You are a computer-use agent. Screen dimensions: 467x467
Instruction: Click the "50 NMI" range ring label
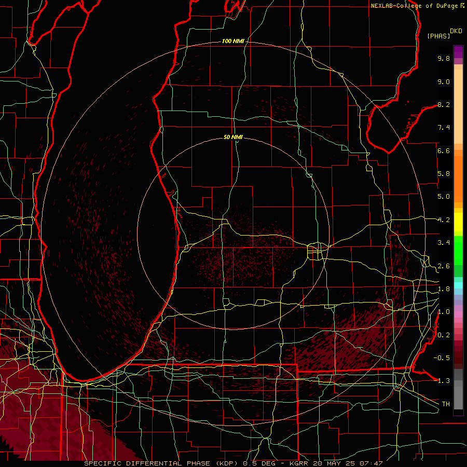tap(233, 137)
